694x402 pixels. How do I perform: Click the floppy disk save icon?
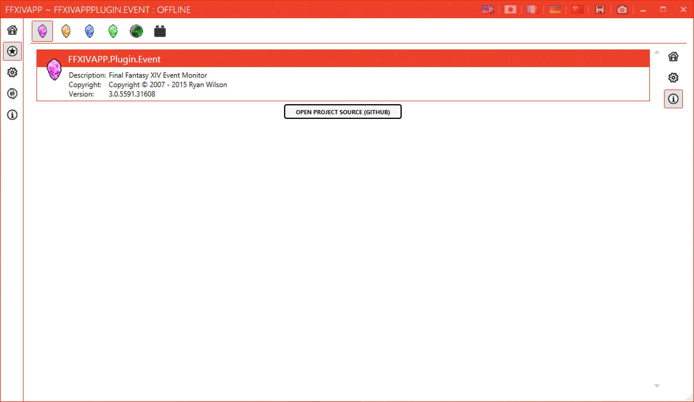click(600, 10)
